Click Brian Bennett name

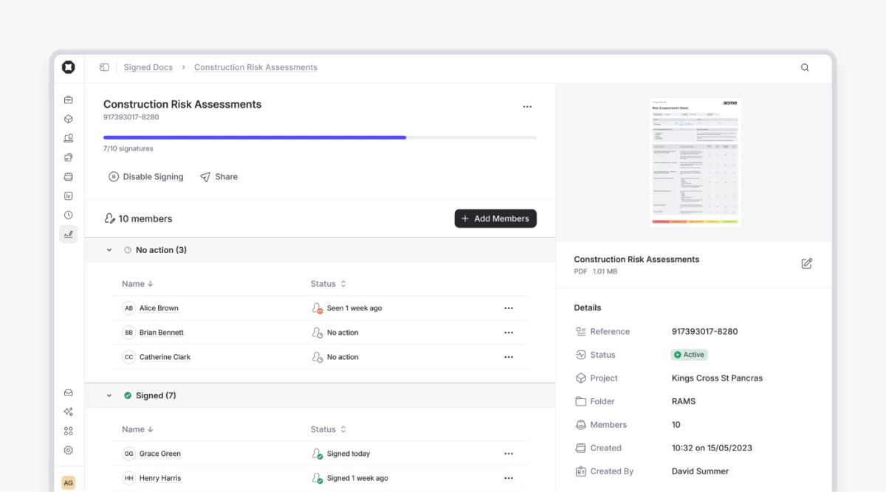(x=162, y=333)
